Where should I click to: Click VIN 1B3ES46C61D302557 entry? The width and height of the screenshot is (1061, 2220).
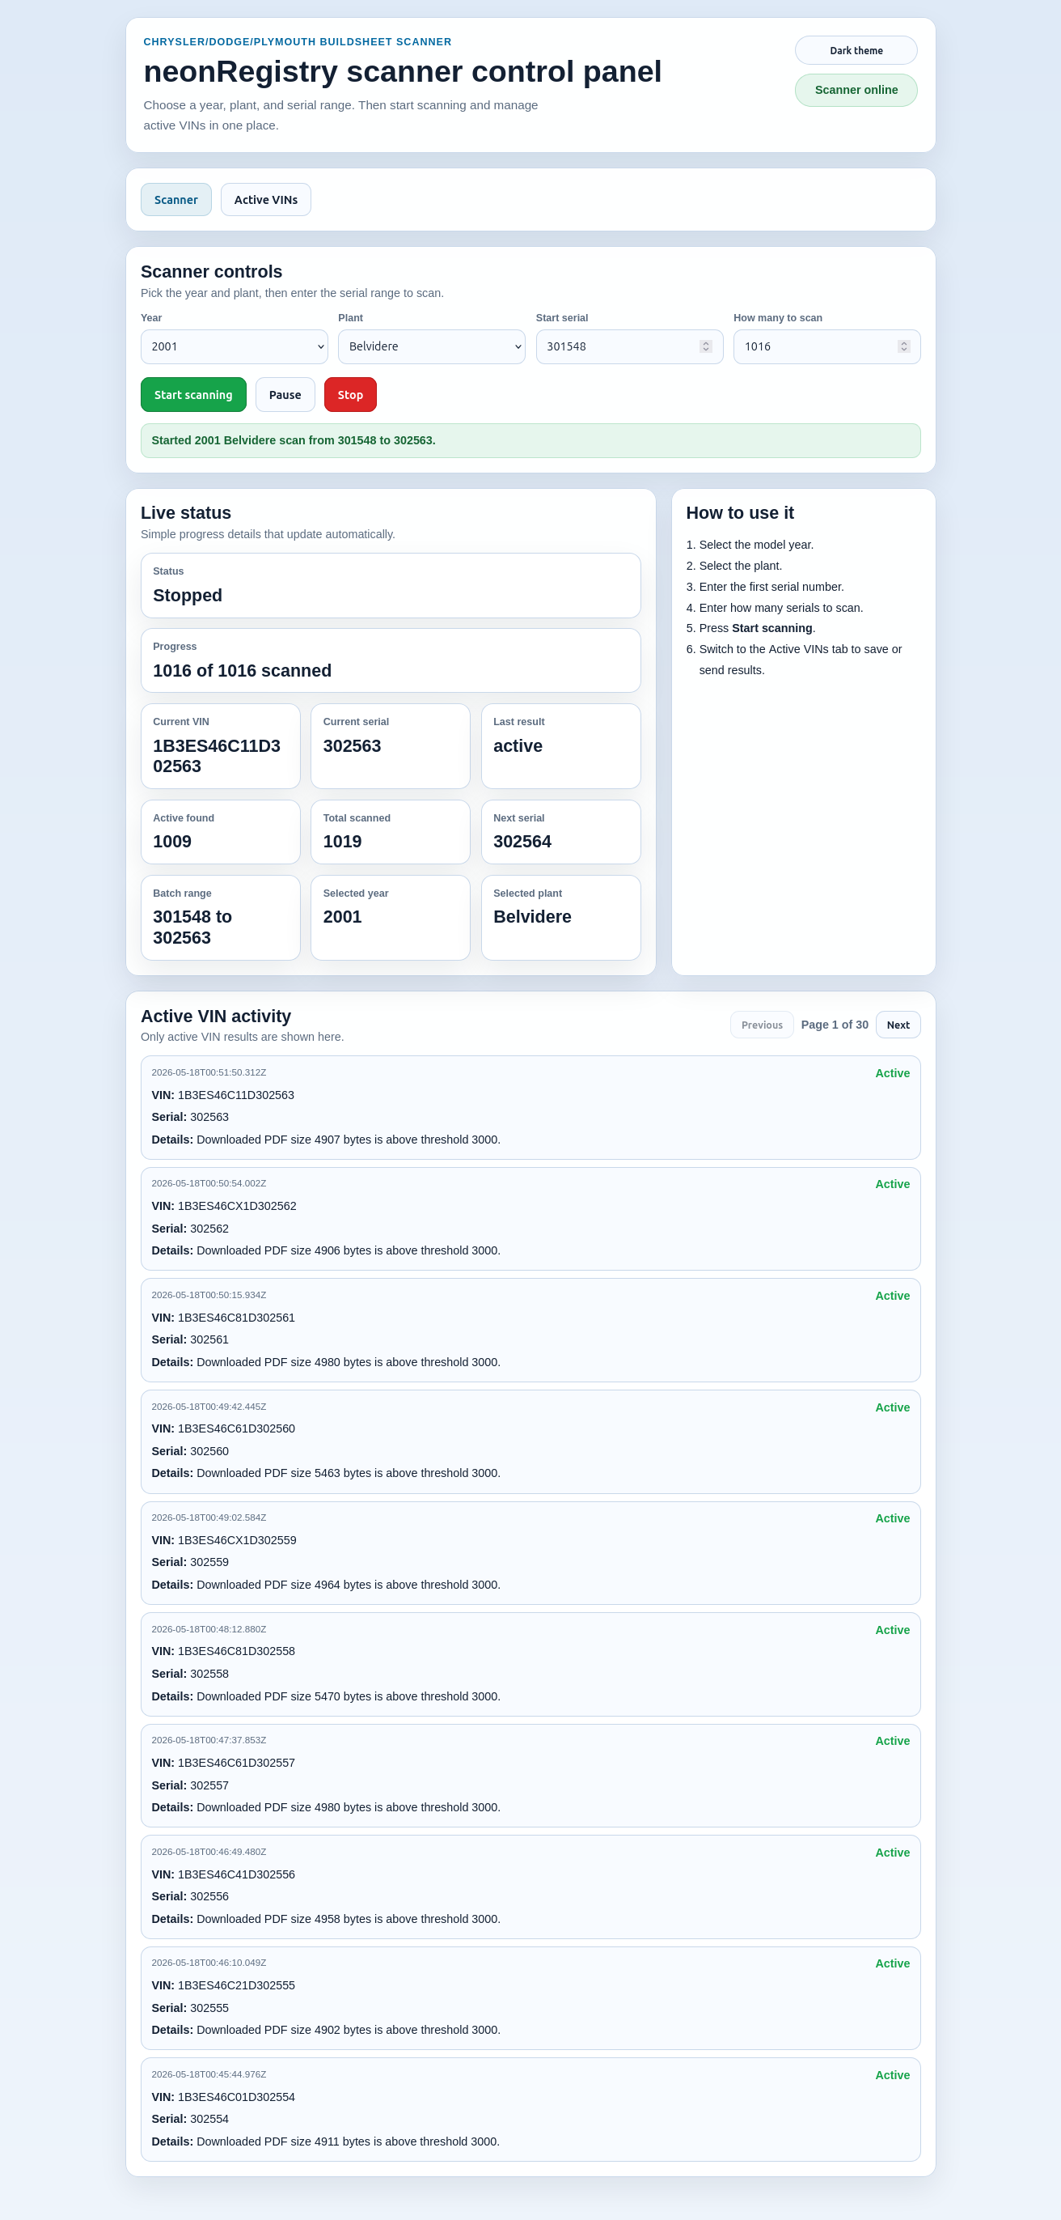[x=223, y=1764]
